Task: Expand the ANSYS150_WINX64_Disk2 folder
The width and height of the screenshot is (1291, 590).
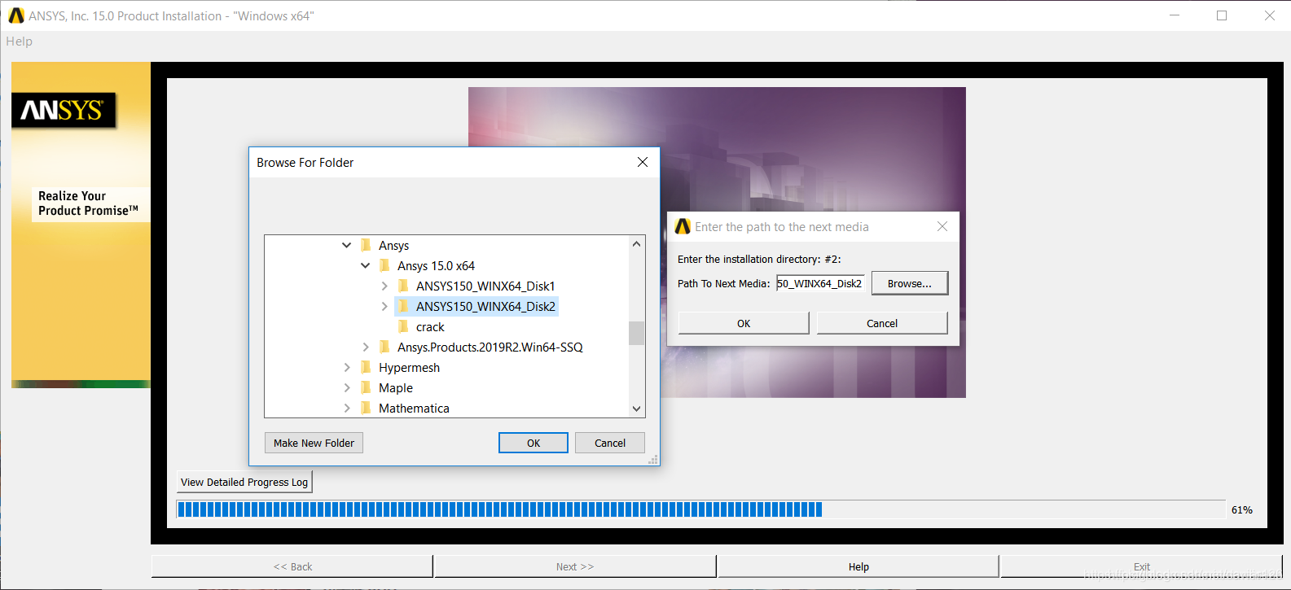Action: (x=384, y=306)
